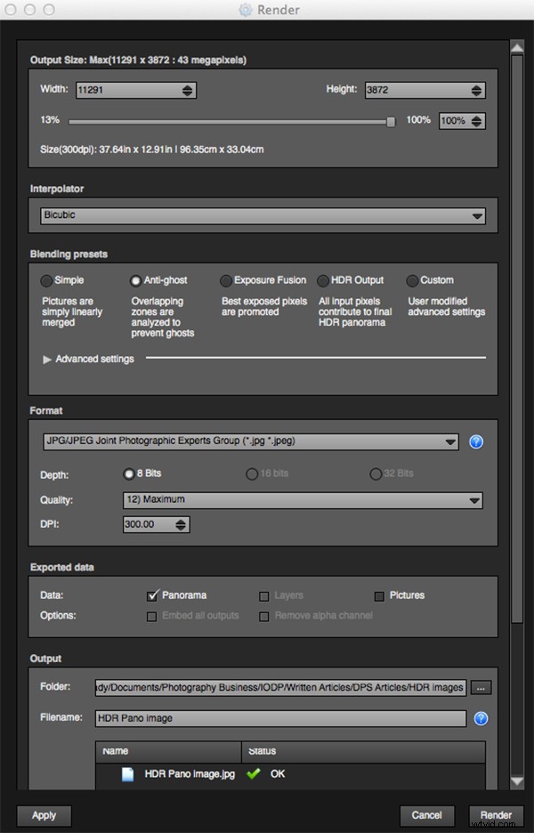Image resolution: width=534 pixels, height=833 pixels.
Task: Click the Render button
Action: pyautogui.click(x=496, y=815)
